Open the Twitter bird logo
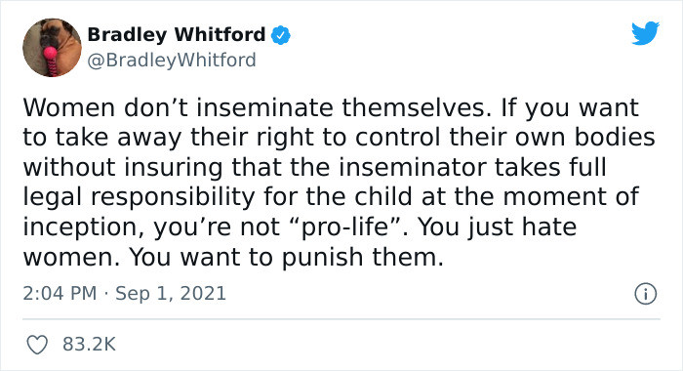Screen dimensions: 683x371 pyautogui.click(x=645, y=32)
